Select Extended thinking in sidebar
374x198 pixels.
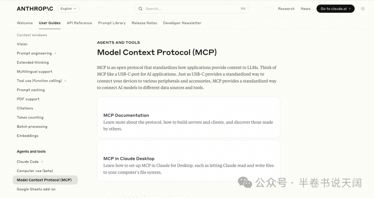point(33,62)
